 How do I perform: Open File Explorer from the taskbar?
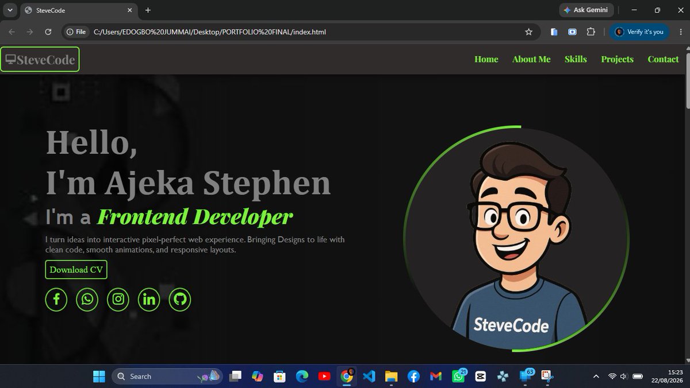click(x=391, y=377)
